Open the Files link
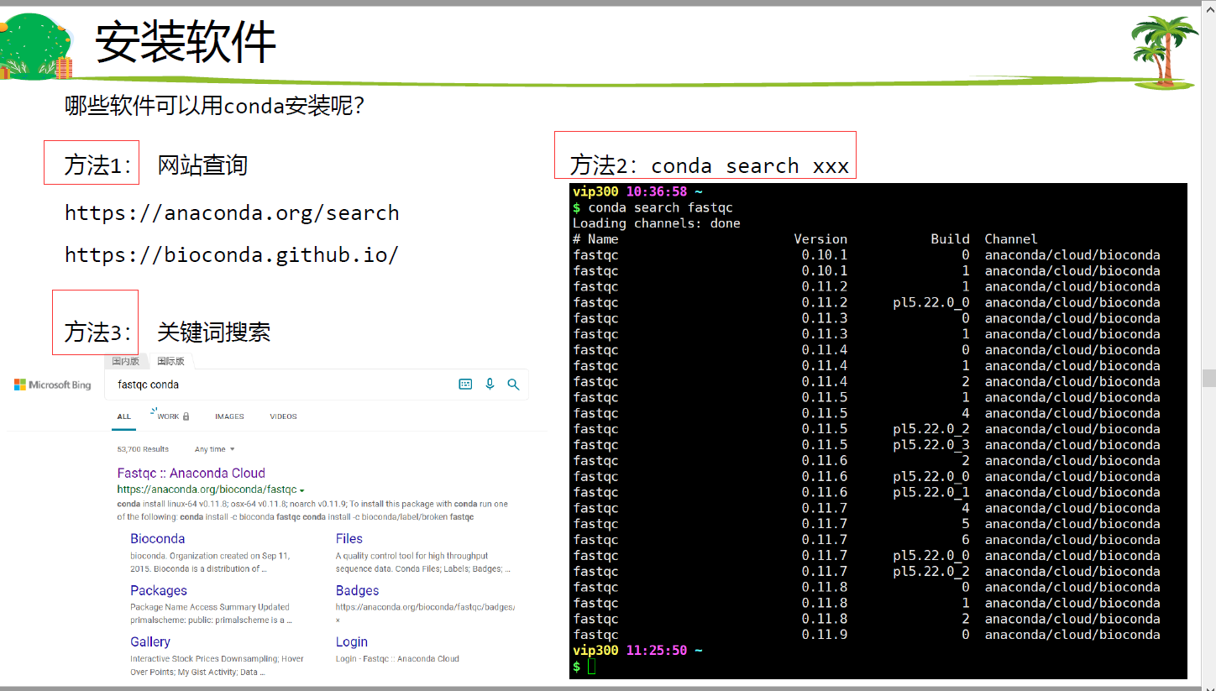The height and width of the screenshot is (691, 1216). (349, 538)
